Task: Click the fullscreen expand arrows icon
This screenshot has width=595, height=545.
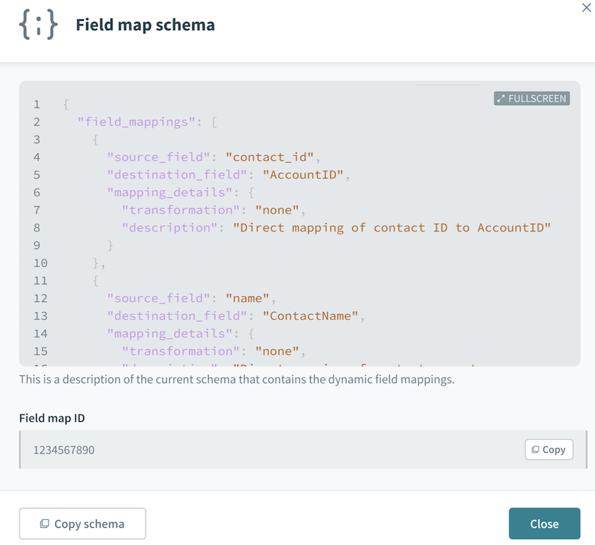Action: 502,98
